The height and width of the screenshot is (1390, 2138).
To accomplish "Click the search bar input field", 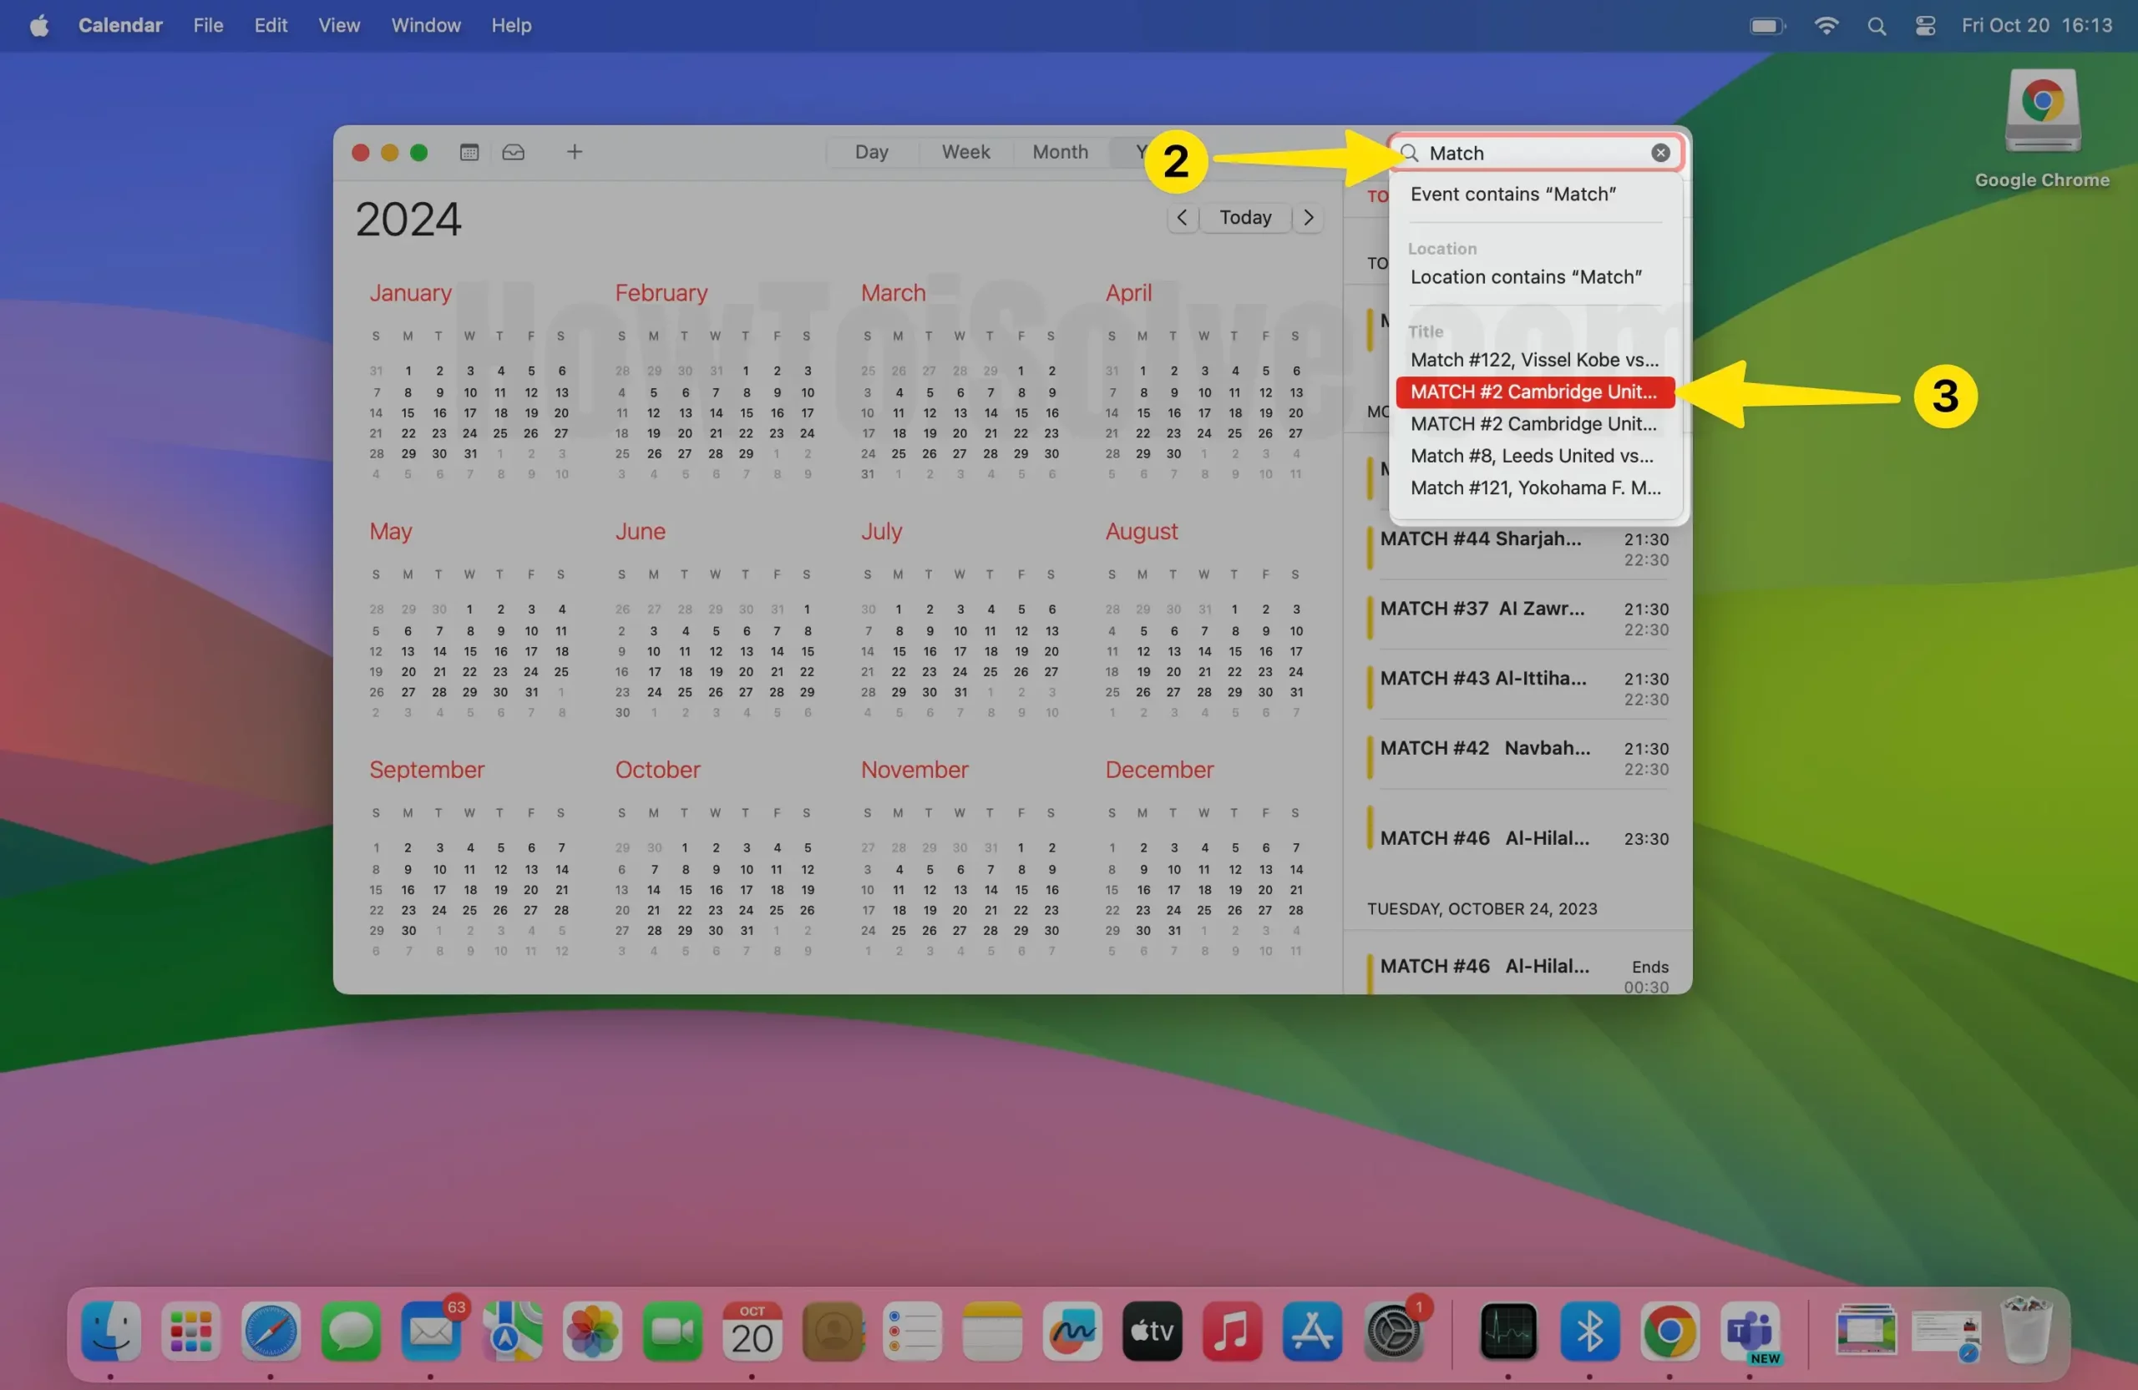I will pyautogui.click(x=1533, y=151).
